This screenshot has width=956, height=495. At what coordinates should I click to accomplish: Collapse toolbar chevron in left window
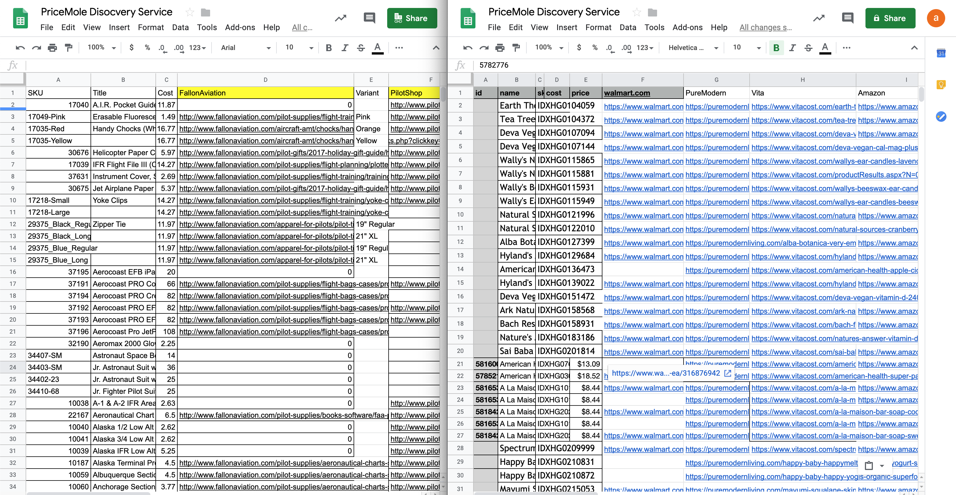tap(436, 47)
